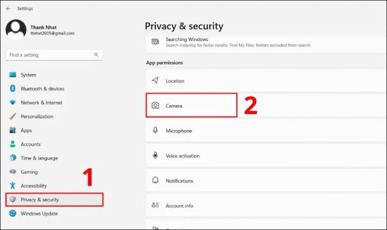The width and height of the screenshot is (387, 230).
Task: Open Microphone app permissions
Action: click(179, 131)
